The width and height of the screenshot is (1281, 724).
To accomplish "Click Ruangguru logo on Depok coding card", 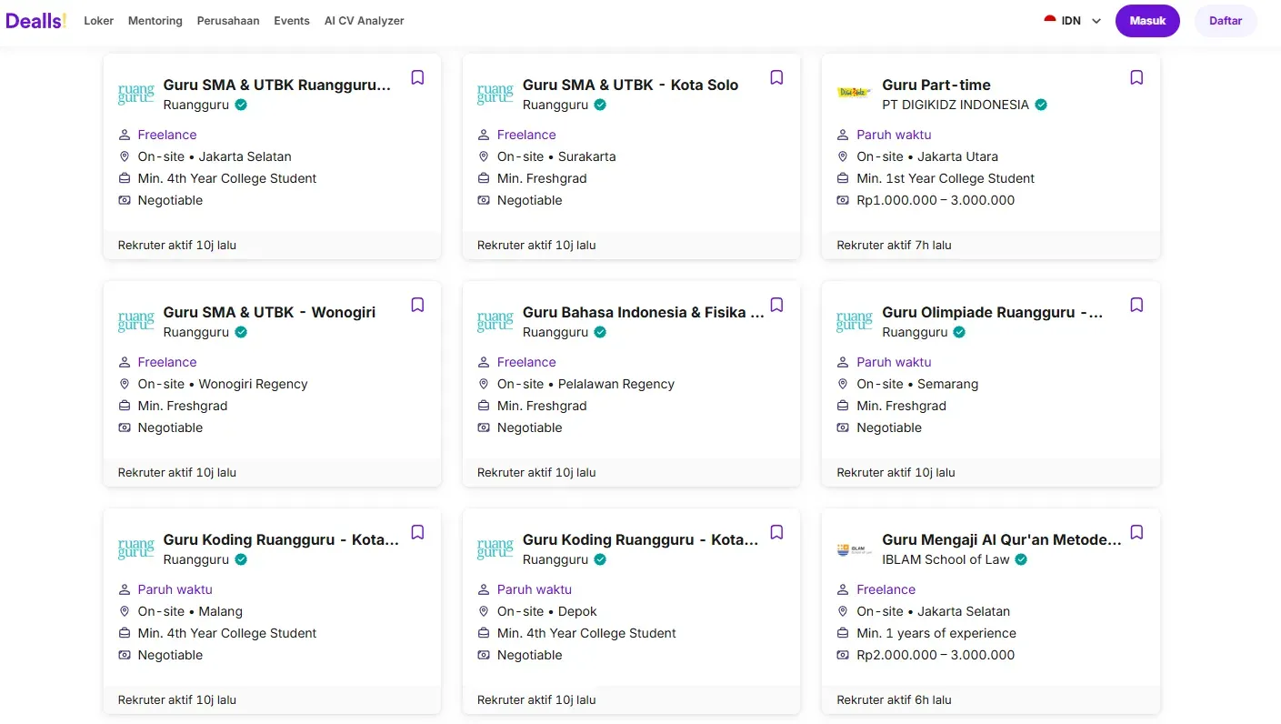I will [495, 549].
